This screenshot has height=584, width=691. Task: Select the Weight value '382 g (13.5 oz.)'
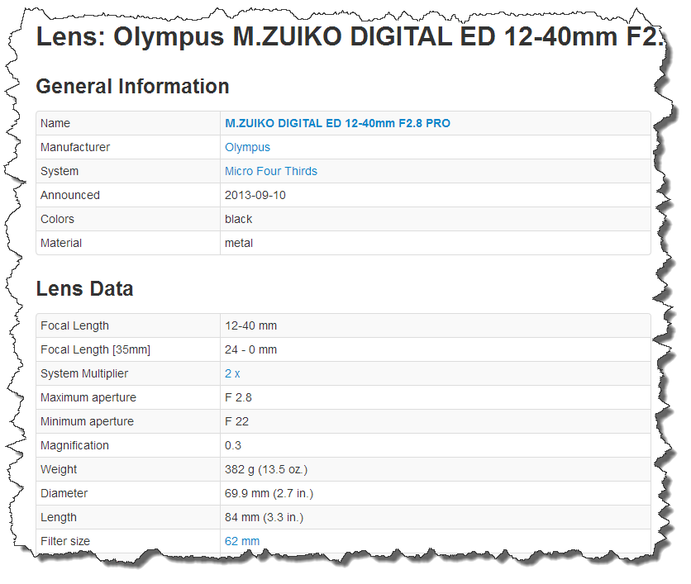tap(266, 469)
